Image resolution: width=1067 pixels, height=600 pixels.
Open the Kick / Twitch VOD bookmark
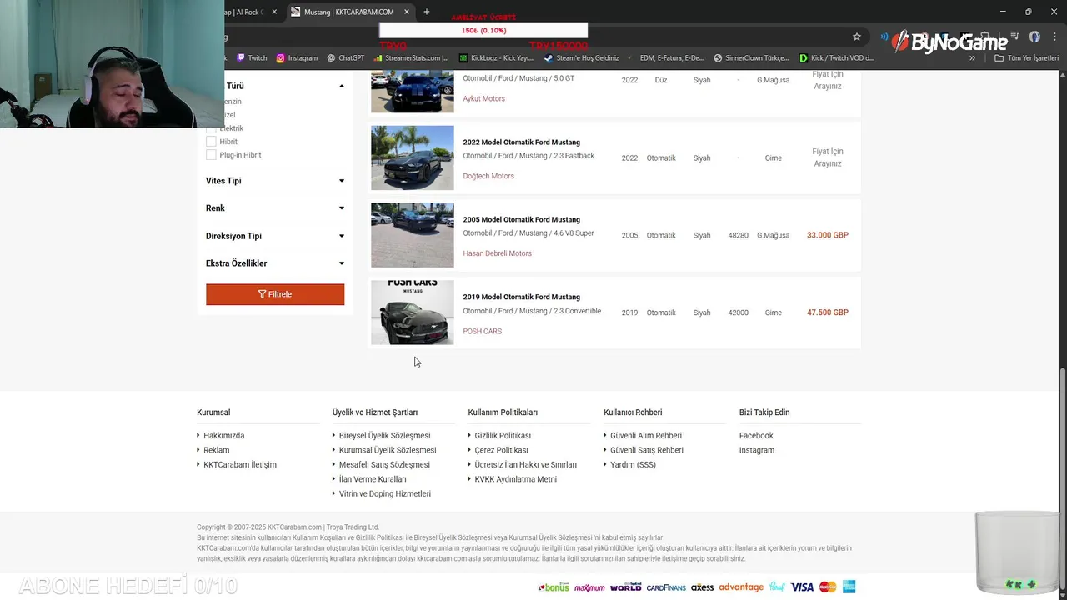(836, 58)
